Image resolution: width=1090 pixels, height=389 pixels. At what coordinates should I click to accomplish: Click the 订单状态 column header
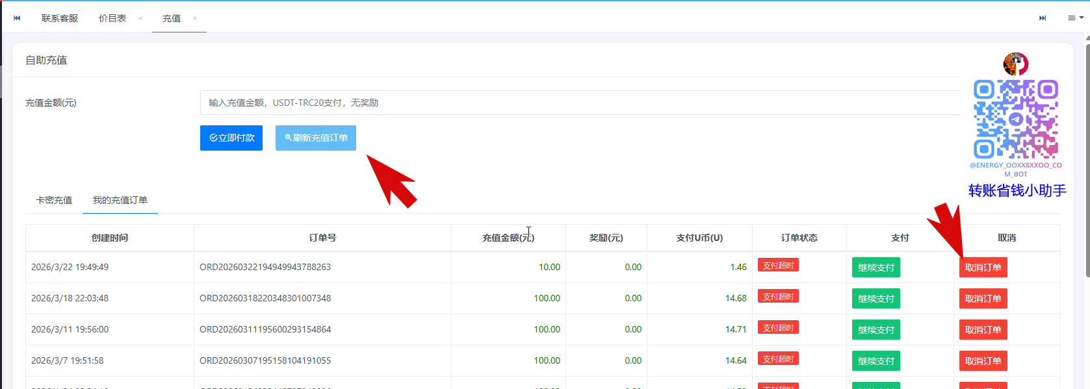[x=799, y=238]
